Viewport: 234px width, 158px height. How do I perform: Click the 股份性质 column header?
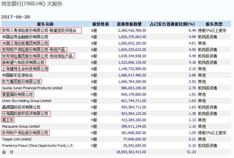(x=101, y=24)
